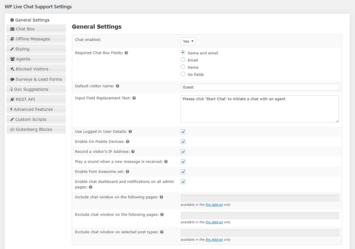Open Surveys & Lead Forms tab

point(36,79)
